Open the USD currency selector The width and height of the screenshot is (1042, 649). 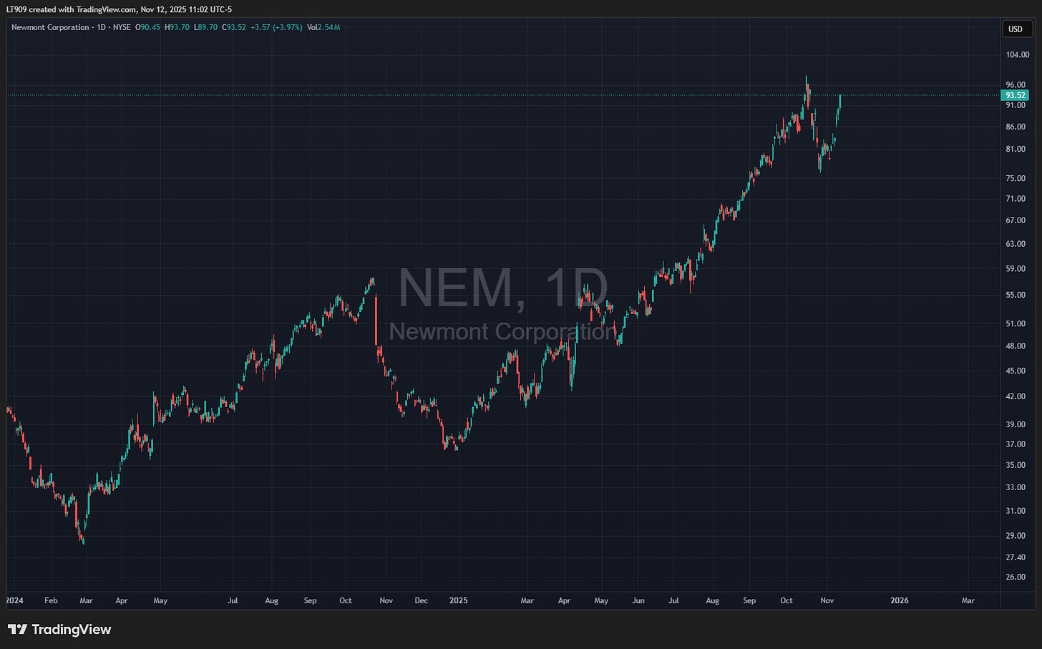tap(1016, 29)
